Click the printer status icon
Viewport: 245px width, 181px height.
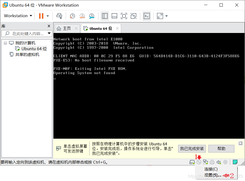[x=212, y=162]
